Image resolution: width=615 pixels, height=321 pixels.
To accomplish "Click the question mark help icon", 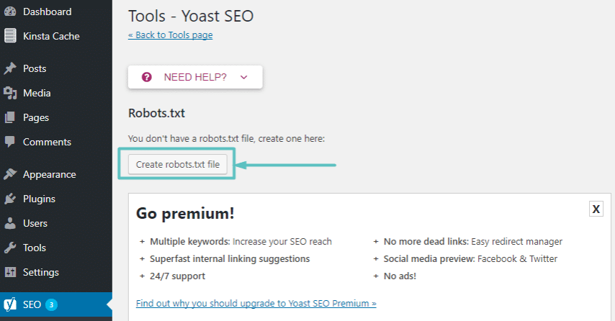I will pos(147,77).
